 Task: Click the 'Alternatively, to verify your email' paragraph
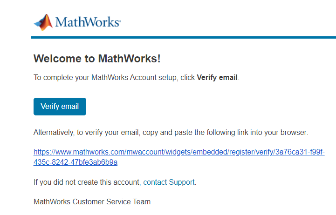[171, 133]
